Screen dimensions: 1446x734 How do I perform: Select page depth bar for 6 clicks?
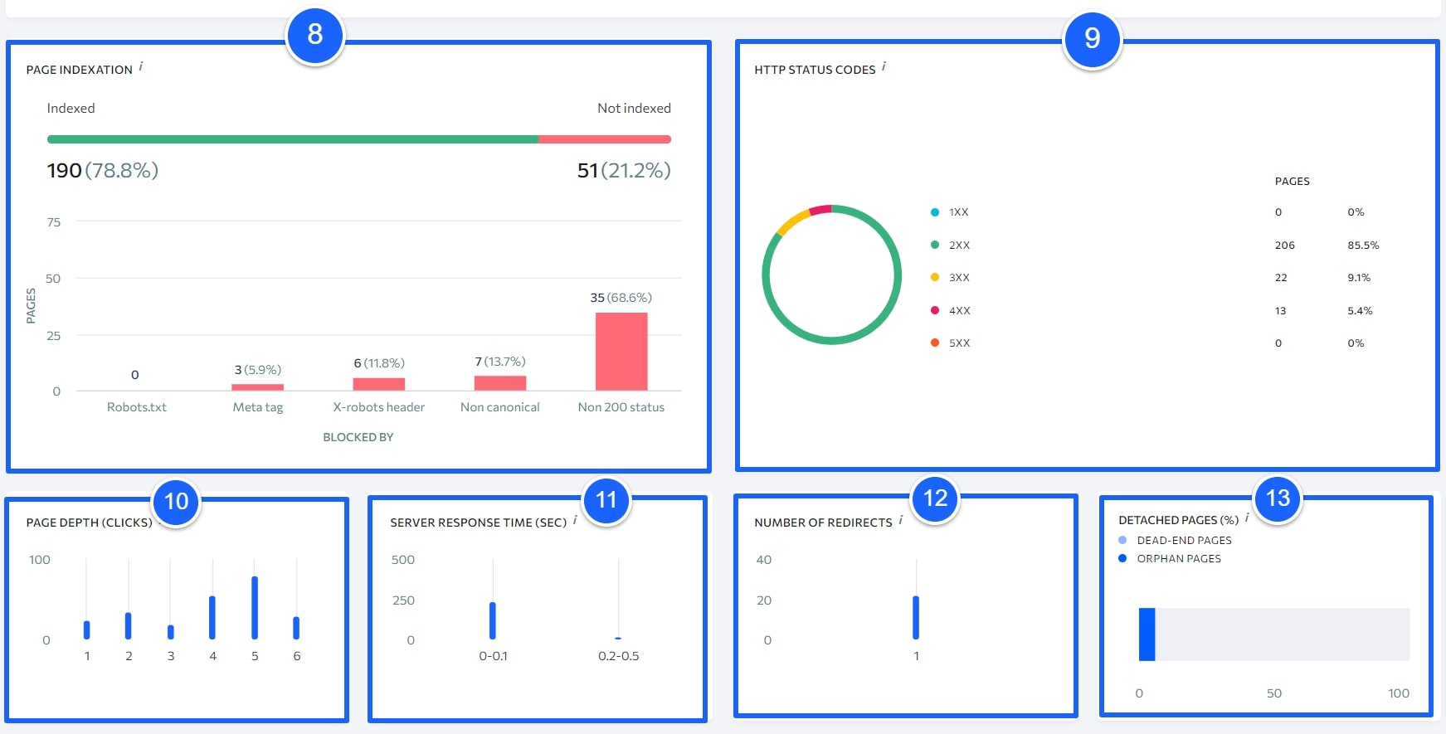coord(296,628)
